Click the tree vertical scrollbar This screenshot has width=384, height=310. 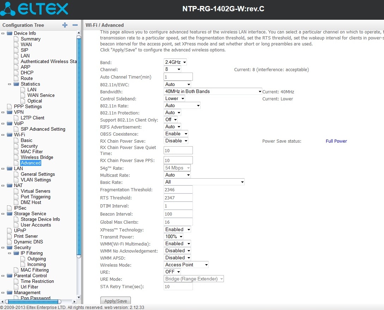(79, 147)
